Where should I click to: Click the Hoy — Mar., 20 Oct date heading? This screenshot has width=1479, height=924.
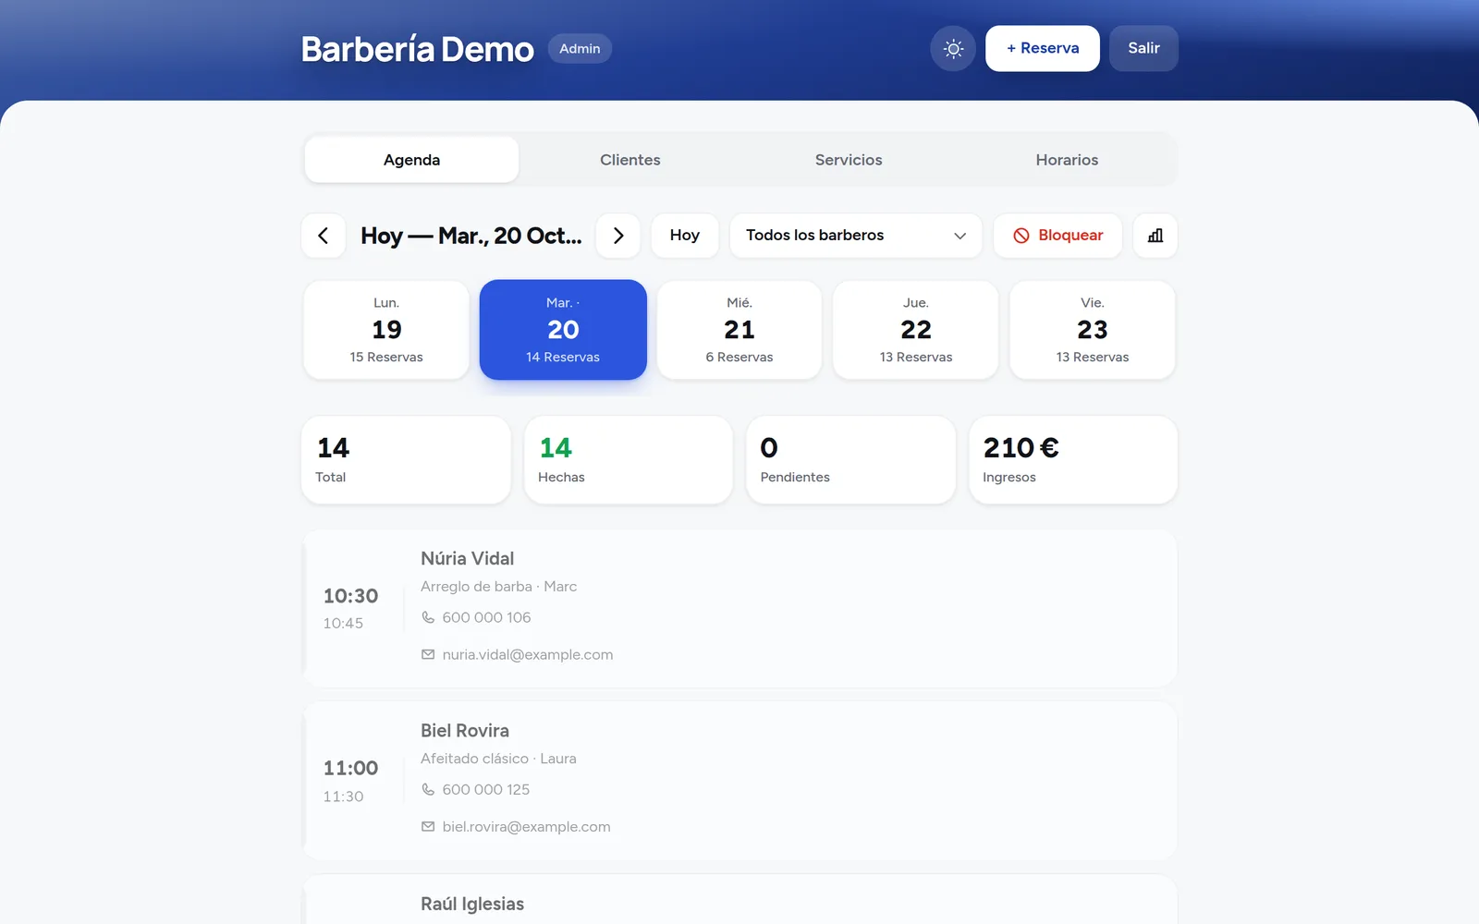tap(471, 236)
